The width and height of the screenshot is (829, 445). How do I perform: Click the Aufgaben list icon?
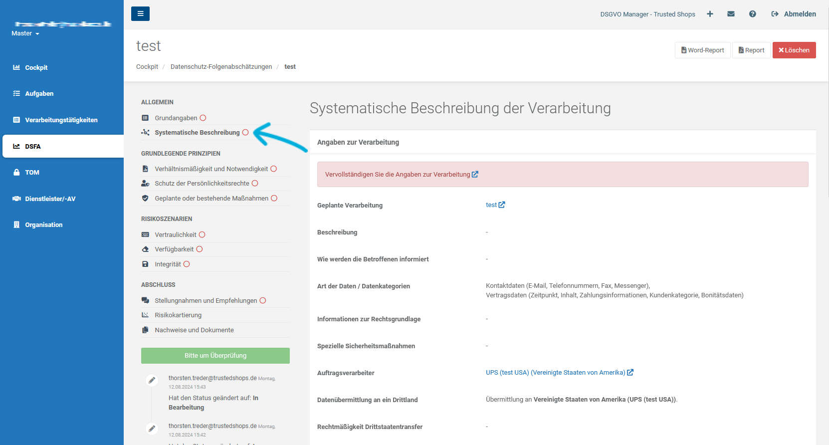(x=16, y=93)
